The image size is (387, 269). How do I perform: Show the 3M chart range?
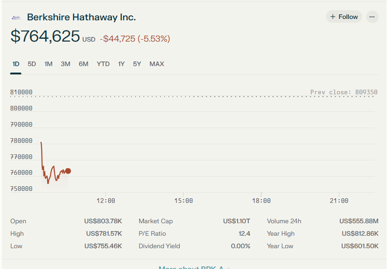click(x=65, y=64)
